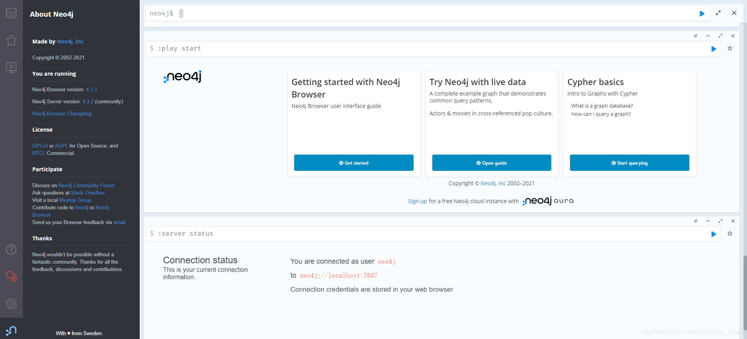Screen dimensions: 747x339
Task: Click 'What is a graph database?' text
Action: coord(602,106)
